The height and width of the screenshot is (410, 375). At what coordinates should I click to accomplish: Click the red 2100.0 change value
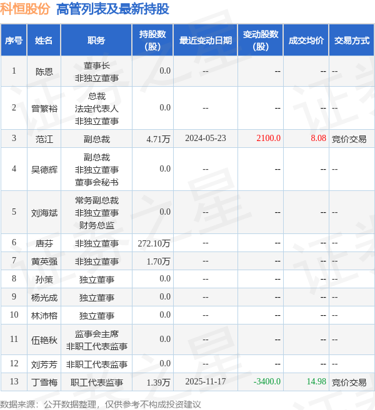click(268, 138)
